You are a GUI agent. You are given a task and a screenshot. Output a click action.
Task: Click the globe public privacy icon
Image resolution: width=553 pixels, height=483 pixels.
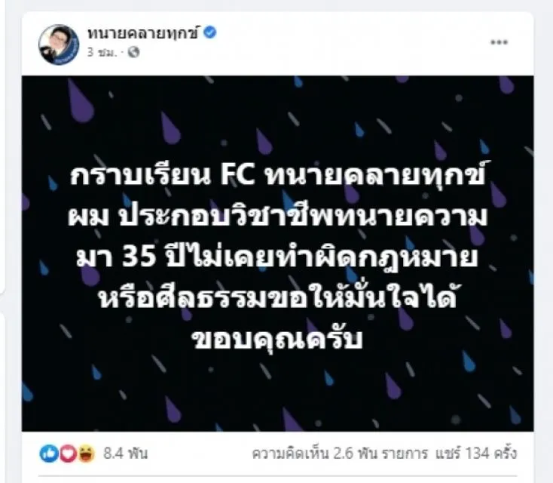[133, 52]
